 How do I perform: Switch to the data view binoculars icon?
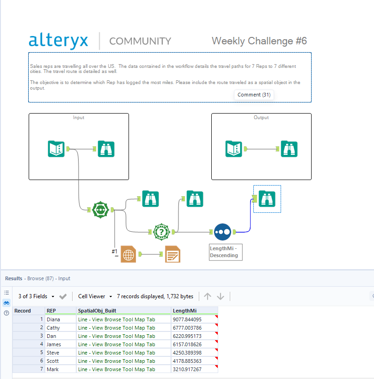[x=6, y=303]
